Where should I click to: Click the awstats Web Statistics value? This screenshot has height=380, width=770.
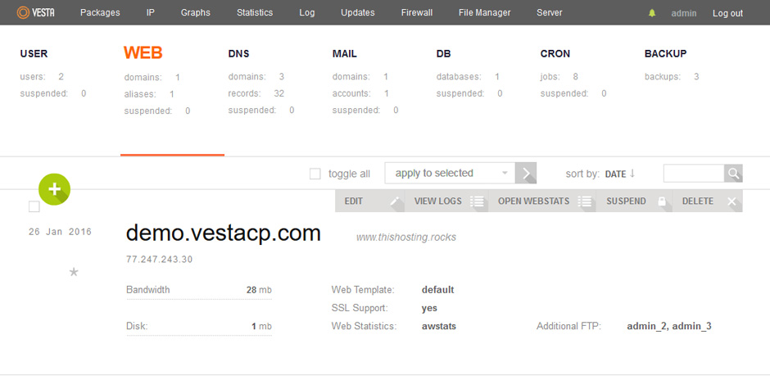point(439,326)
